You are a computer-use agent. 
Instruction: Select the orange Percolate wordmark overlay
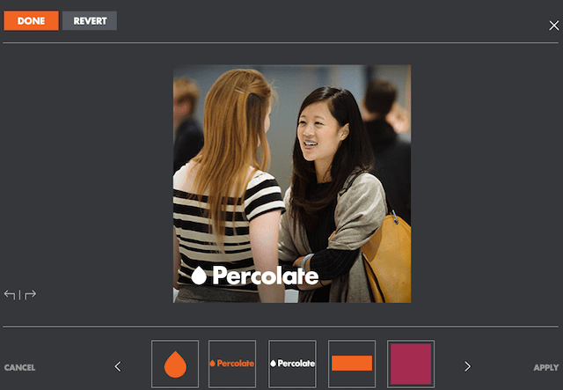click(x=232, y=364)
